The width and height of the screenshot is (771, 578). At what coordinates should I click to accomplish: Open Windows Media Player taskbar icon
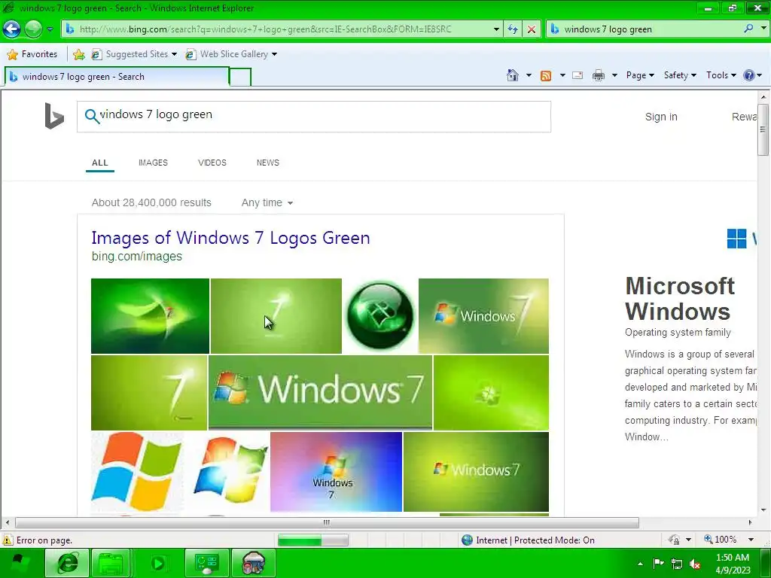point(158,563)
